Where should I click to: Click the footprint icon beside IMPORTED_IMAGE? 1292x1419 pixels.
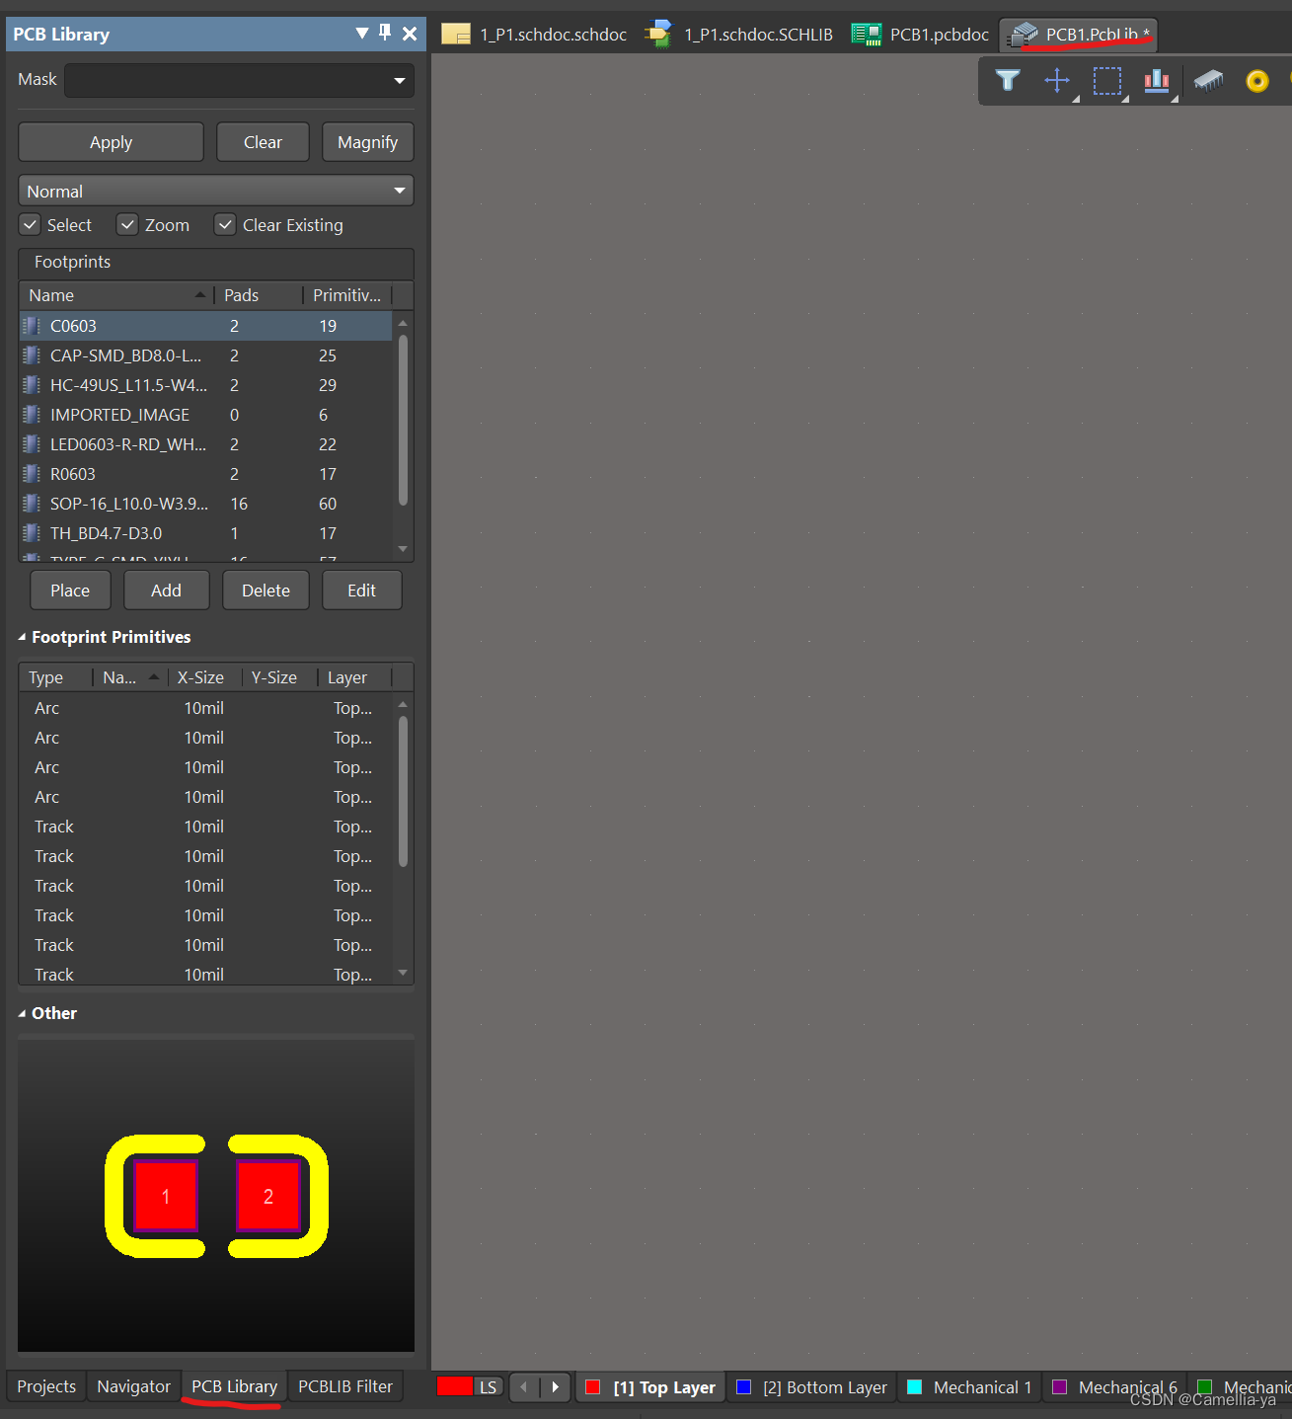click(x=32, y=415)
